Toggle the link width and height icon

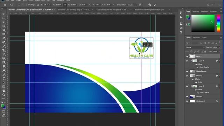(65, 5)
